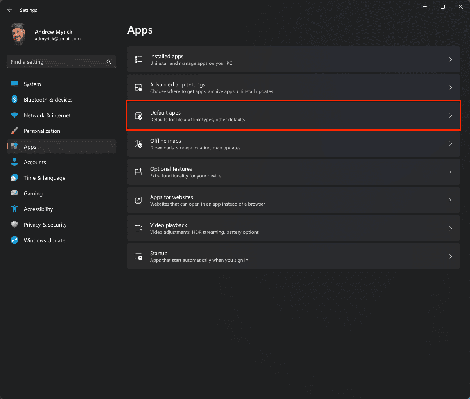Click 'Apps that start automatically' description
The width and height of the screenshot is (470, 399).
coord(199,260)
